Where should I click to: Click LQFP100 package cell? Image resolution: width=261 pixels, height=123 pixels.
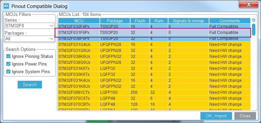(115, 92)
